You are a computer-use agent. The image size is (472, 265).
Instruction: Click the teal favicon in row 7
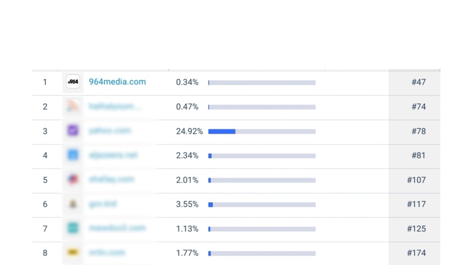pos(73,229)
